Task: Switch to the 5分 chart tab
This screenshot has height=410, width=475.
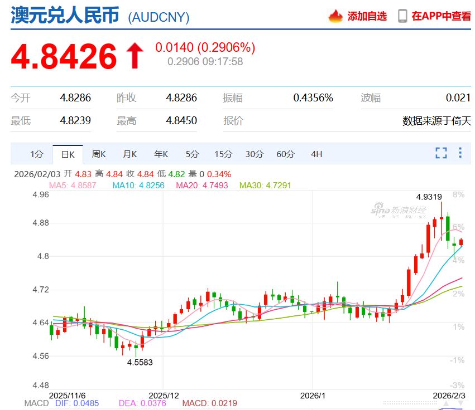Action: 192,154
